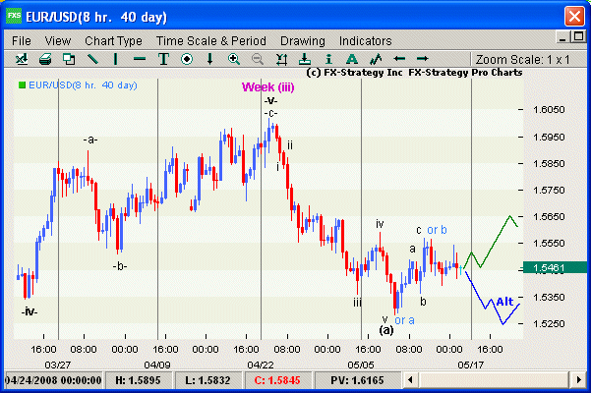The image size is (591, 393).
Task: Close the EUR/USD chart window
Action: coord(574,17)
